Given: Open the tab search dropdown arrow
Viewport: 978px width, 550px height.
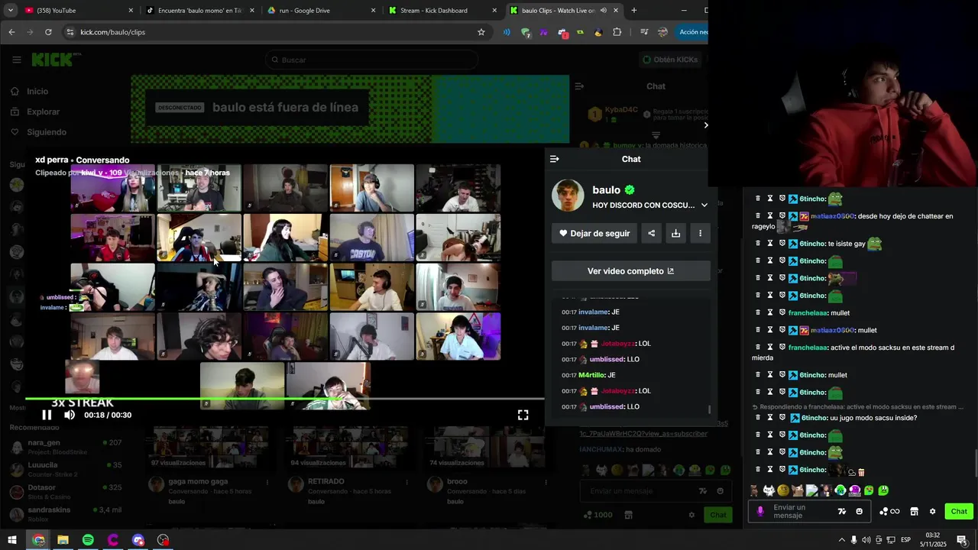Looking at the screenshot, I should 10,11.
